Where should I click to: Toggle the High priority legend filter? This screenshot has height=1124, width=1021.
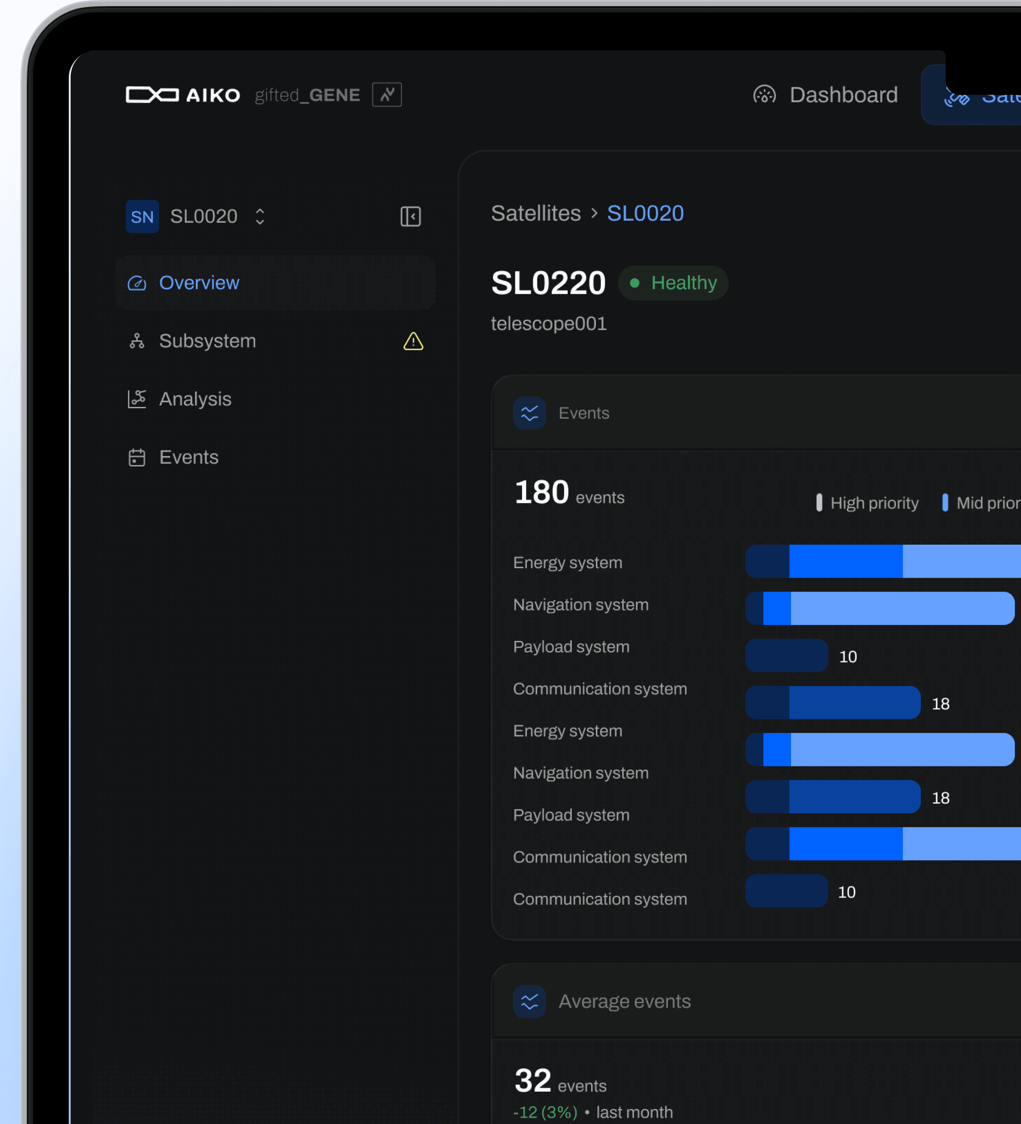tap(873, 503)
